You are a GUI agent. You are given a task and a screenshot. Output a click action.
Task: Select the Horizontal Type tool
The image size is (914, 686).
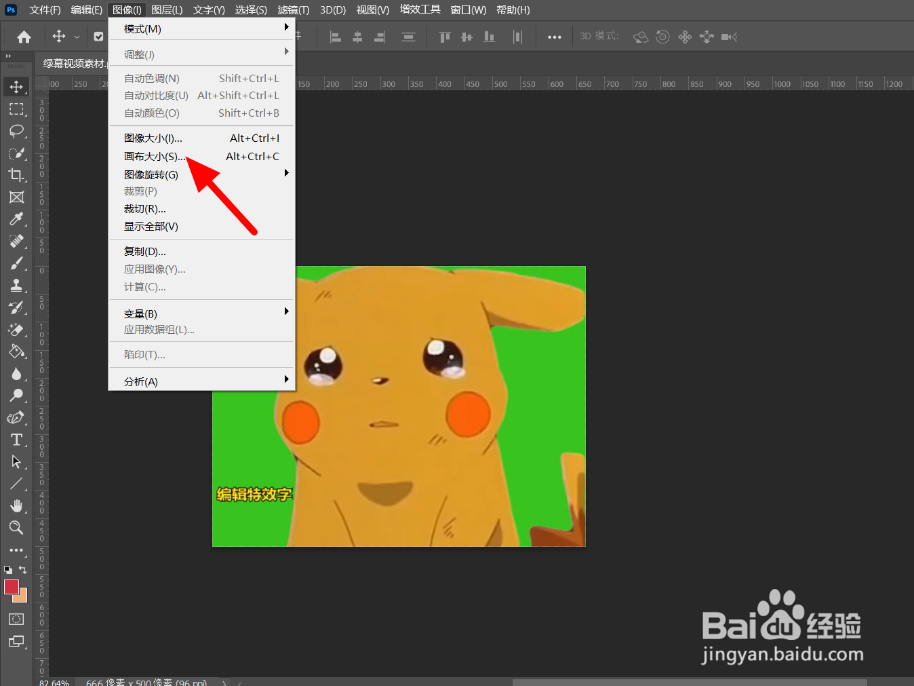coord(16,440)
